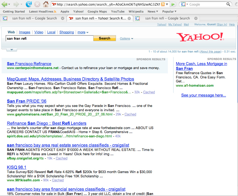238x196 pixels.
Task: Switch to the first Google Search tab
Action: click(x=34, y=18)
